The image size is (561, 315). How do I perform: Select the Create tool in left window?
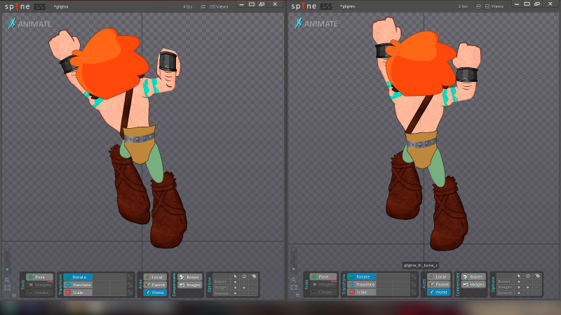[x=40, y=293]
